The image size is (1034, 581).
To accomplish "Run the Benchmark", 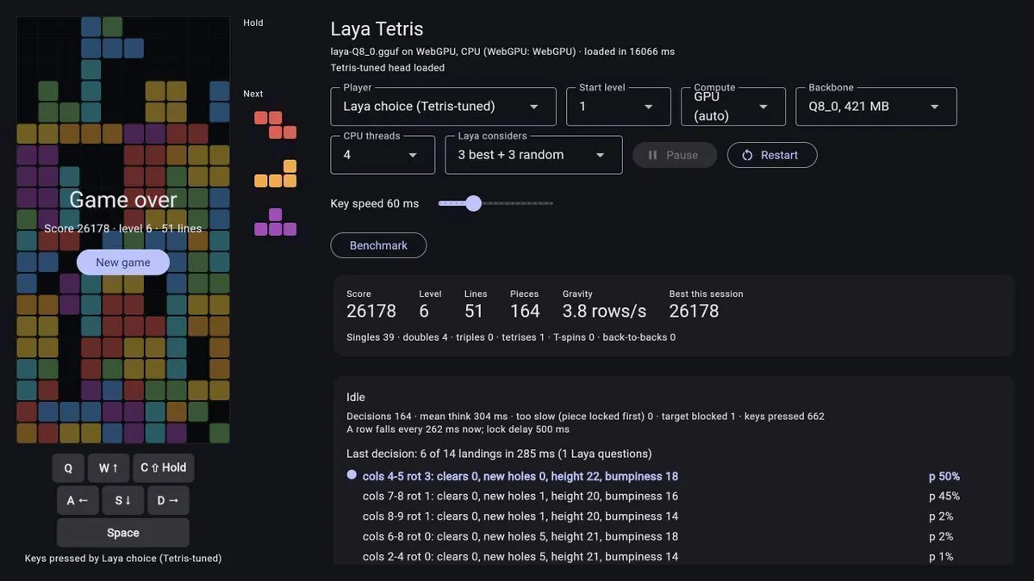I will click(378, 245).
